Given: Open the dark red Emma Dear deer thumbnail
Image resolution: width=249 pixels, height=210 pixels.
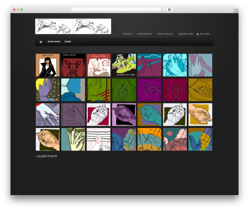Looking at the screenshot, I should pos(73,65).
